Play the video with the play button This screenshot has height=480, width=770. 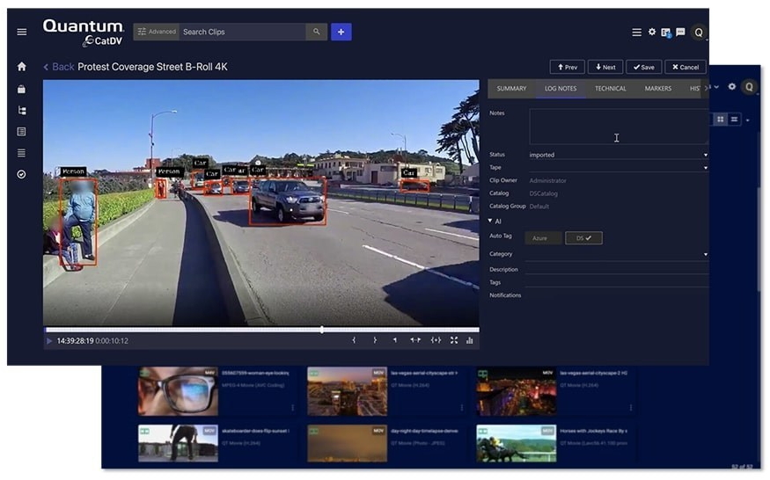coord(49,340)
